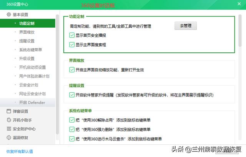The image size is (246, 157).
Task: Click the icon beside 安全防护中心
Action: coord(8,129)
